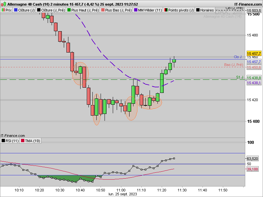Click the black Horaires swatch
The image size is (263, 197).
point(198,10)
